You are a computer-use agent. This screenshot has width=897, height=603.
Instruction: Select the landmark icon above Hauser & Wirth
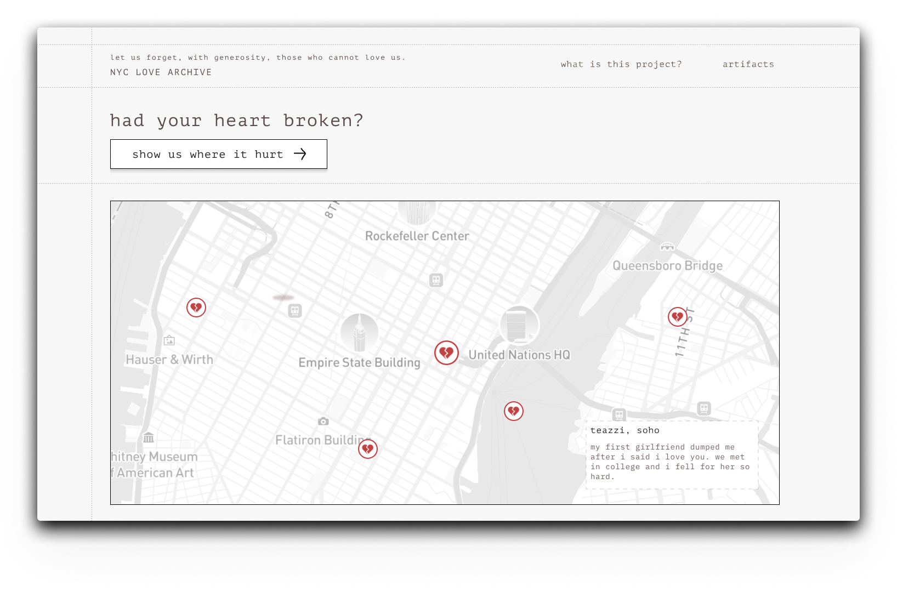[x=169, y=340]
